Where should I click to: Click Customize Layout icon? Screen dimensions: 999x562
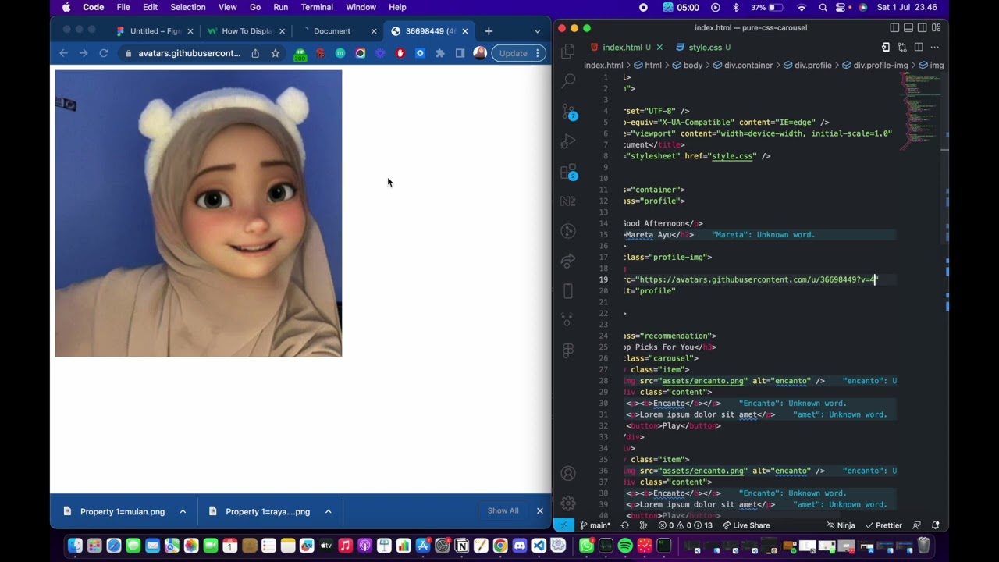click(x=936, y=27)
